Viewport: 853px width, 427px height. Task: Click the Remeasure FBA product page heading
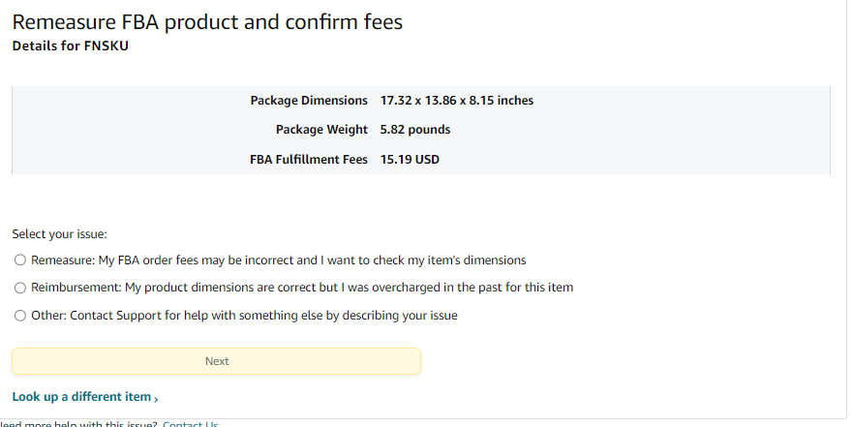coord(207,22)
